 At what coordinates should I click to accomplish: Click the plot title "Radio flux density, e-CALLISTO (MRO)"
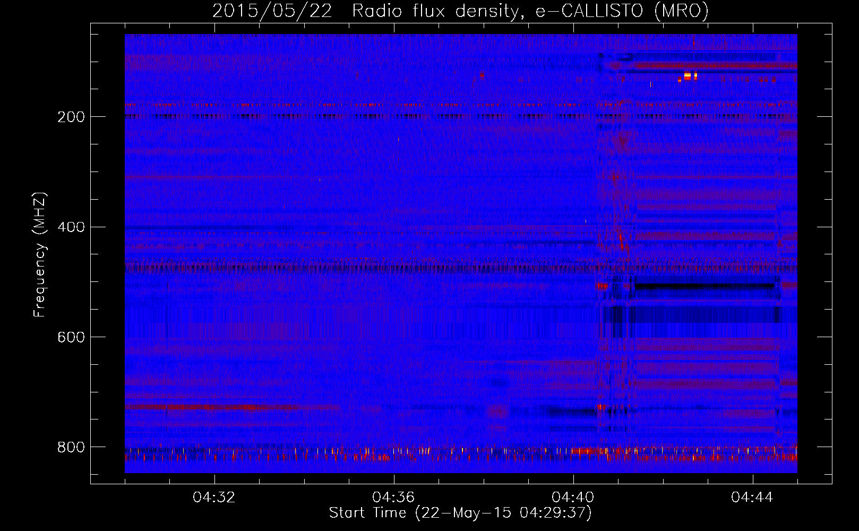coord(530,11)
